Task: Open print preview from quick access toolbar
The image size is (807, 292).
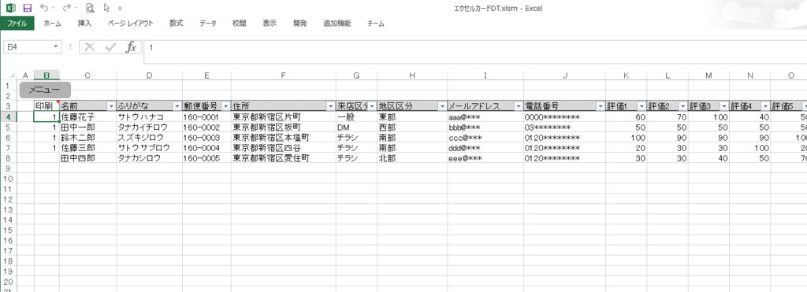Action: click(x=90, y=8)
